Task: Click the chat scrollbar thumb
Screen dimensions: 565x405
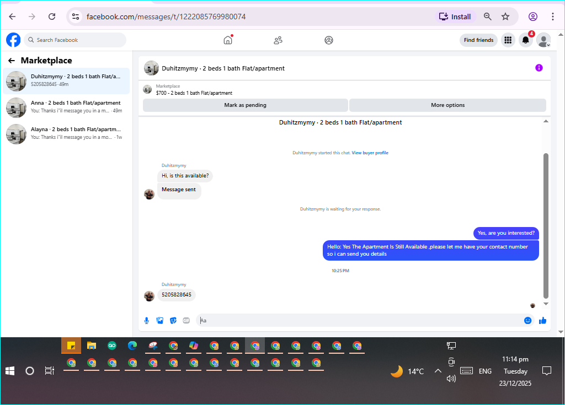Action: tap(546, 226)
